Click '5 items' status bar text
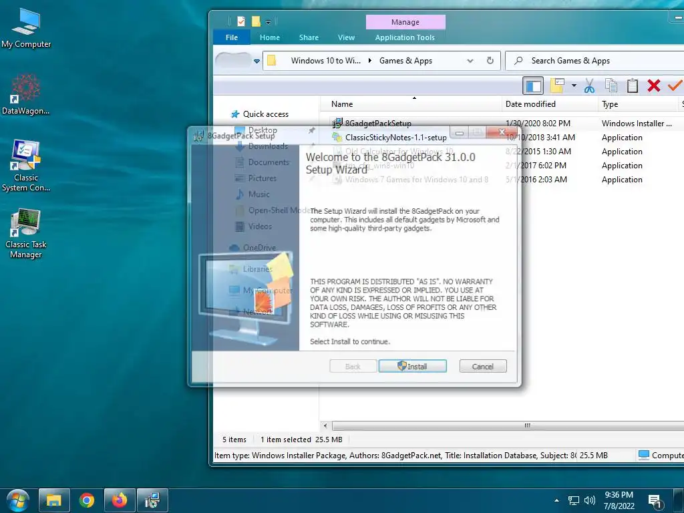The width and height of the screenshot is (684, 513). click(234, 440)
